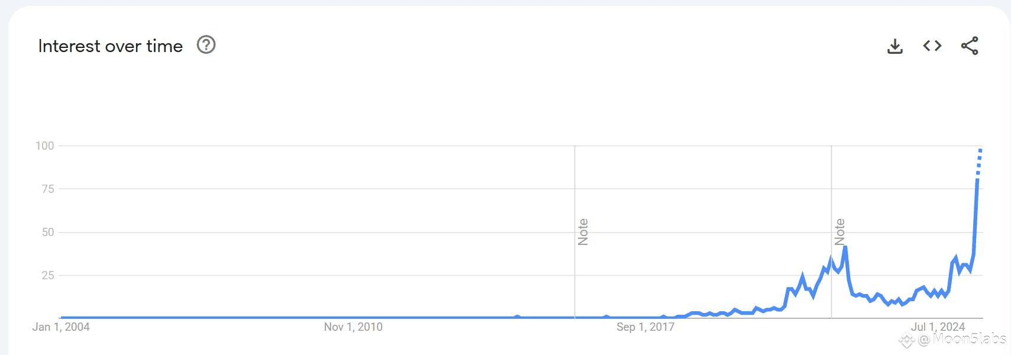Click the 75 value on the vertical axis

point(48,189)
